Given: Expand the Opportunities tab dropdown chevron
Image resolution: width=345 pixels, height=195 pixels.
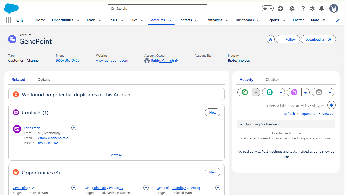Looking at the screenshot, I should tap(78, 20).
